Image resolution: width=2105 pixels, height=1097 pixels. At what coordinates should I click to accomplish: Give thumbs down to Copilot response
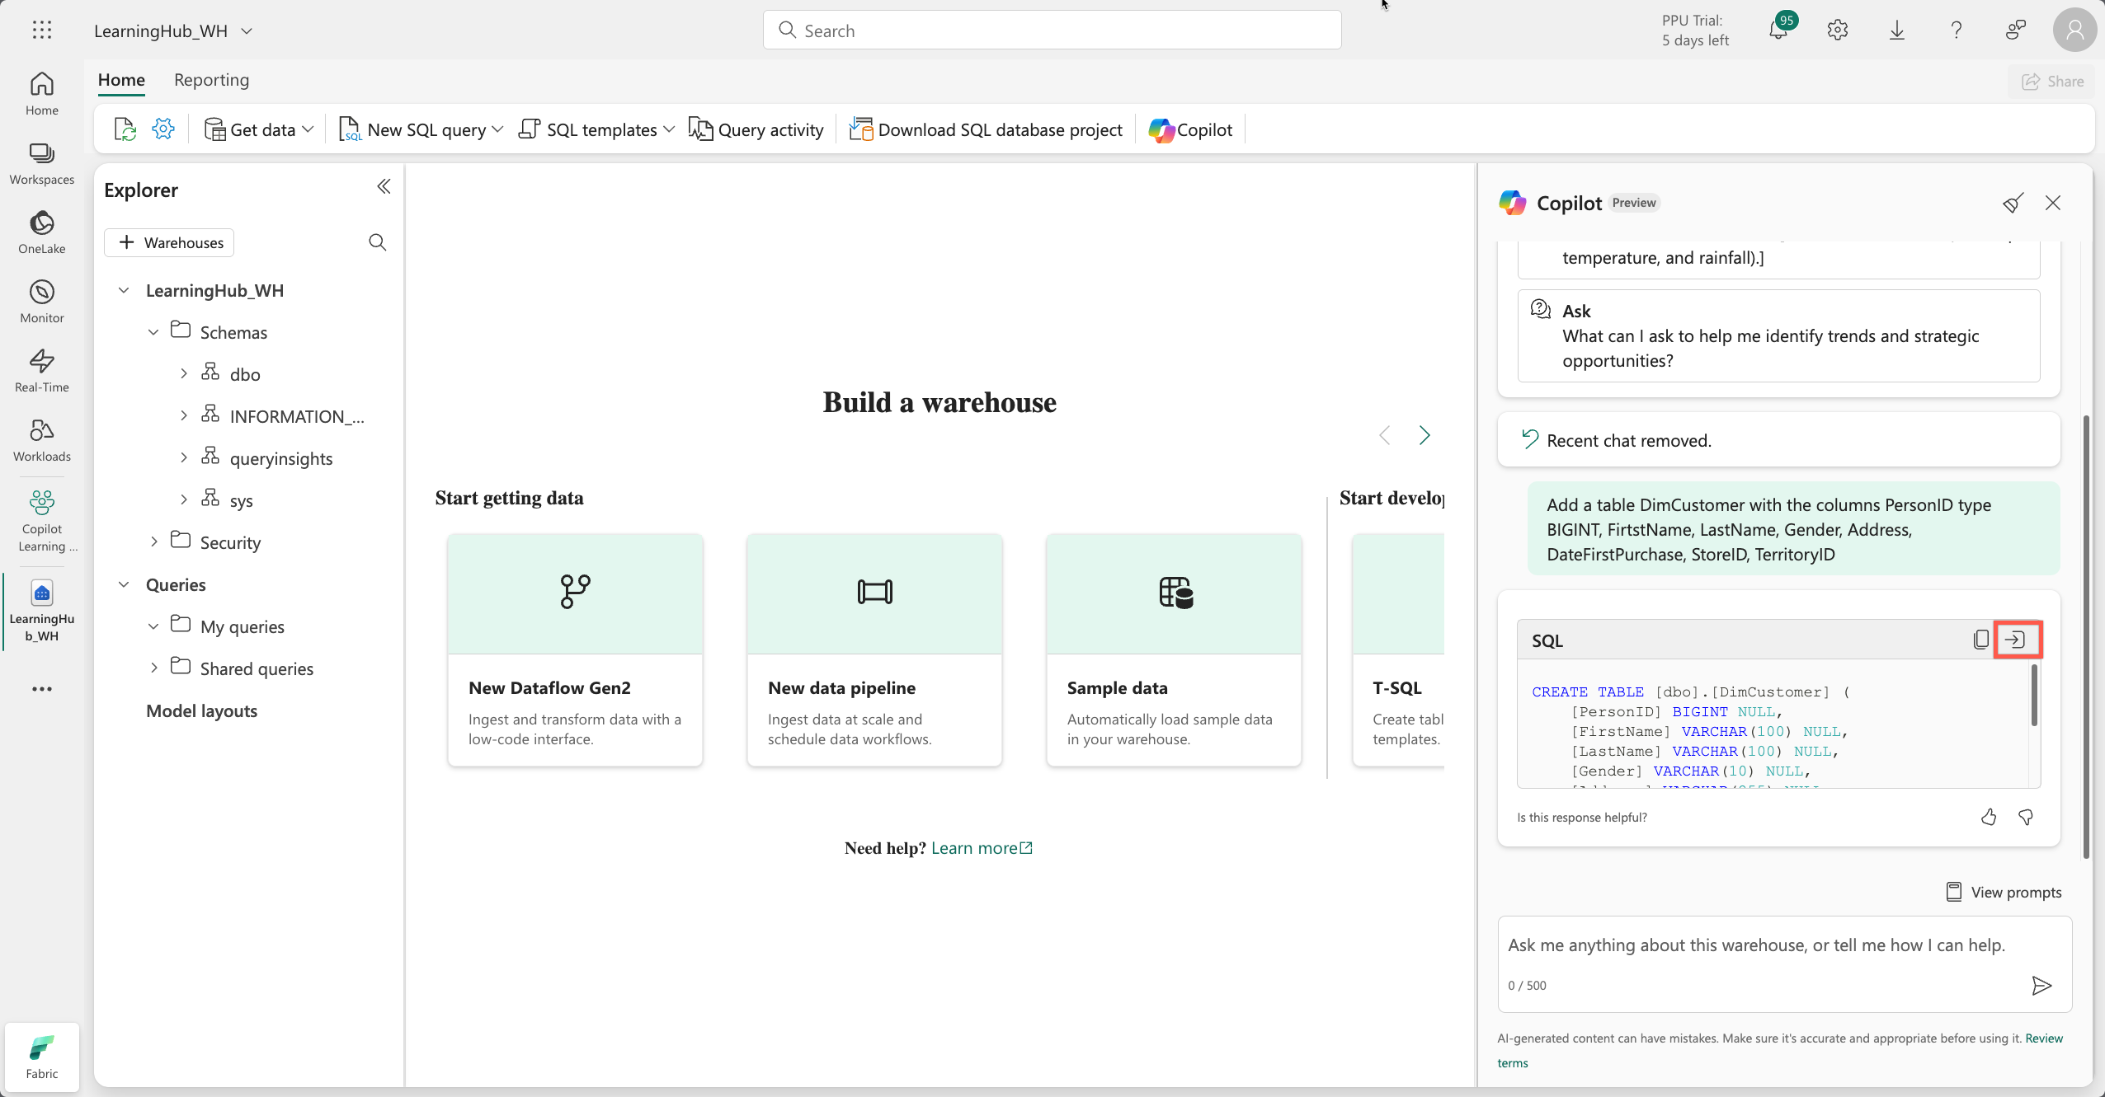[2026, 817]
